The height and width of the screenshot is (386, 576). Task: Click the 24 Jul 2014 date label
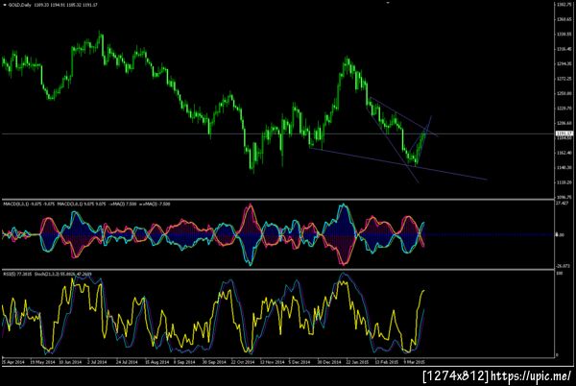127,362
